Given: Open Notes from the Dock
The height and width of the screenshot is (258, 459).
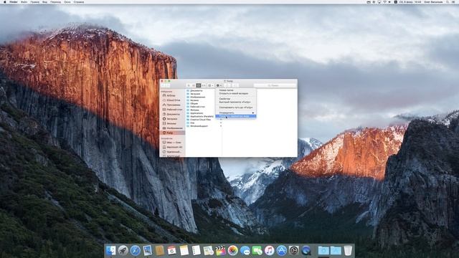Looking at the screenshot, I should click(184, 250).
